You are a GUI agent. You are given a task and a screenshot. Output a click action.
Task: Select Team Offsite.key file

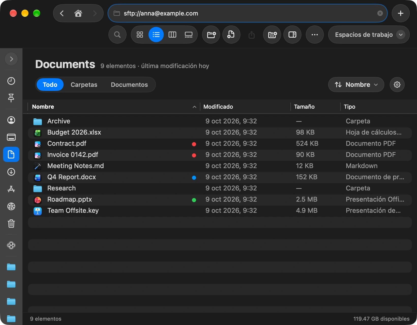click(x=220, y=210)
